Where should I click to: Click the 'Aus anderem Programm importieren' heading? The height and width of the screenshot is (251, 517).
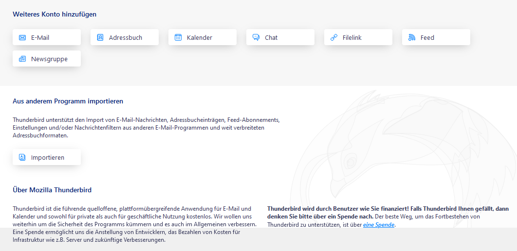(68, 101)
